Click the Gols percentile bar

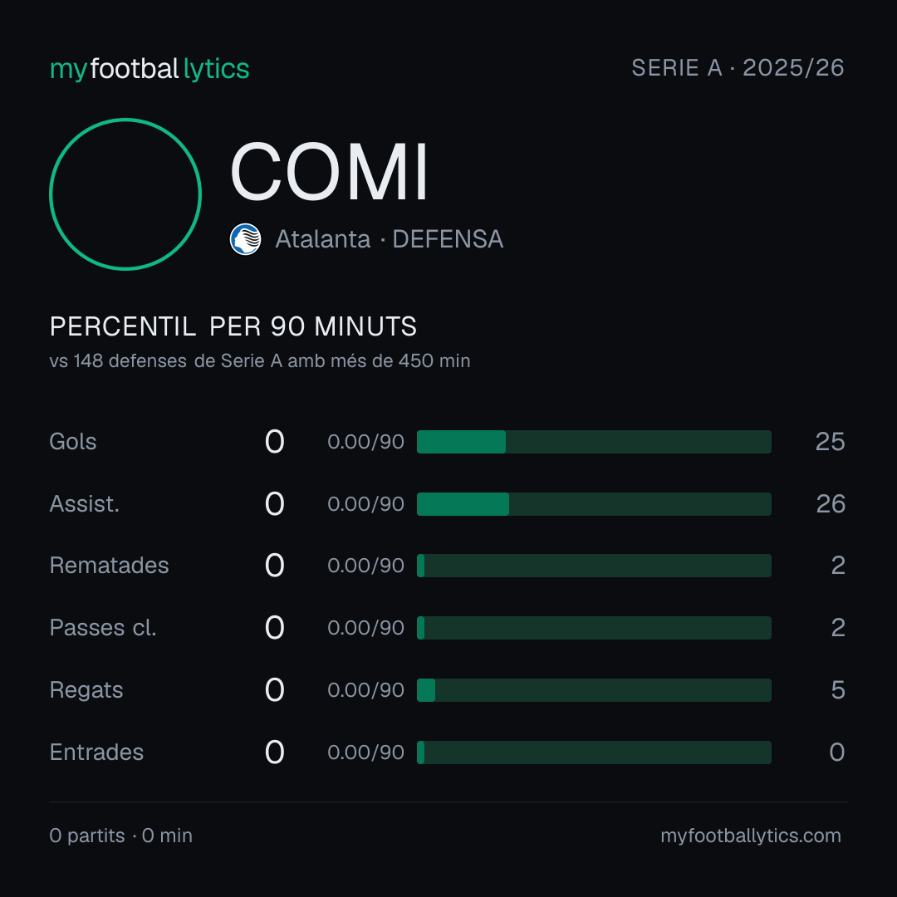594,442
